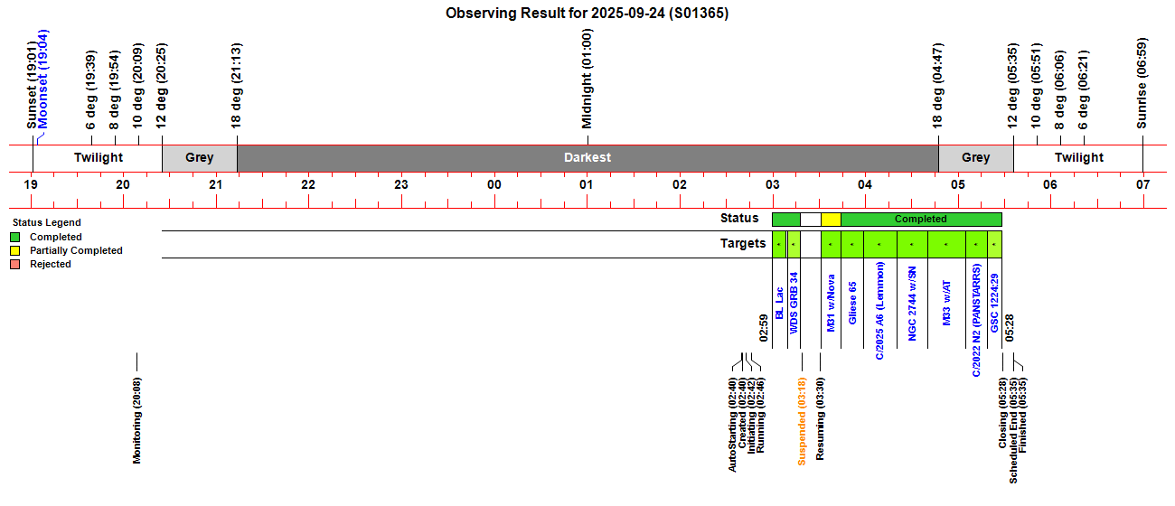Click the green Completed legend swatch

[x=15, y=237]
